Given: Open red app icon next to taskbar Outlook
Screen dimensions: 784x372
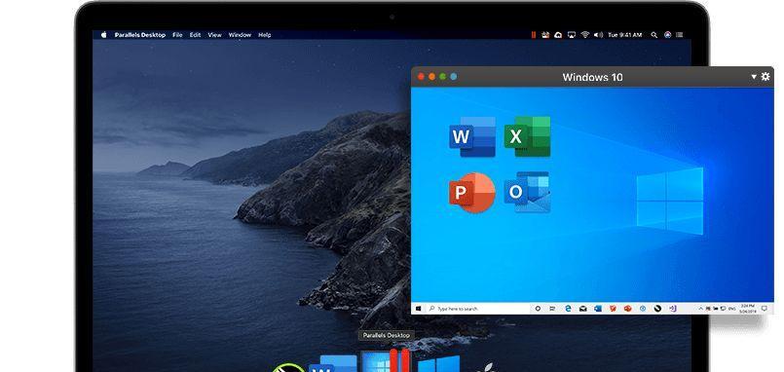Looking at the screenshot, I should (613, 309).
